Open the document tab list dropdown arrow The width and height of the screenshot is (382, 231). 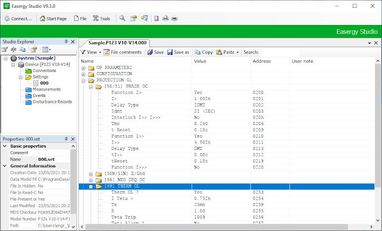tap(369, 43)
